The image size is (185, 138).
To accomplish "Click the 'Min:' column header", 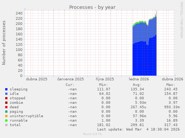I will 103,85.
